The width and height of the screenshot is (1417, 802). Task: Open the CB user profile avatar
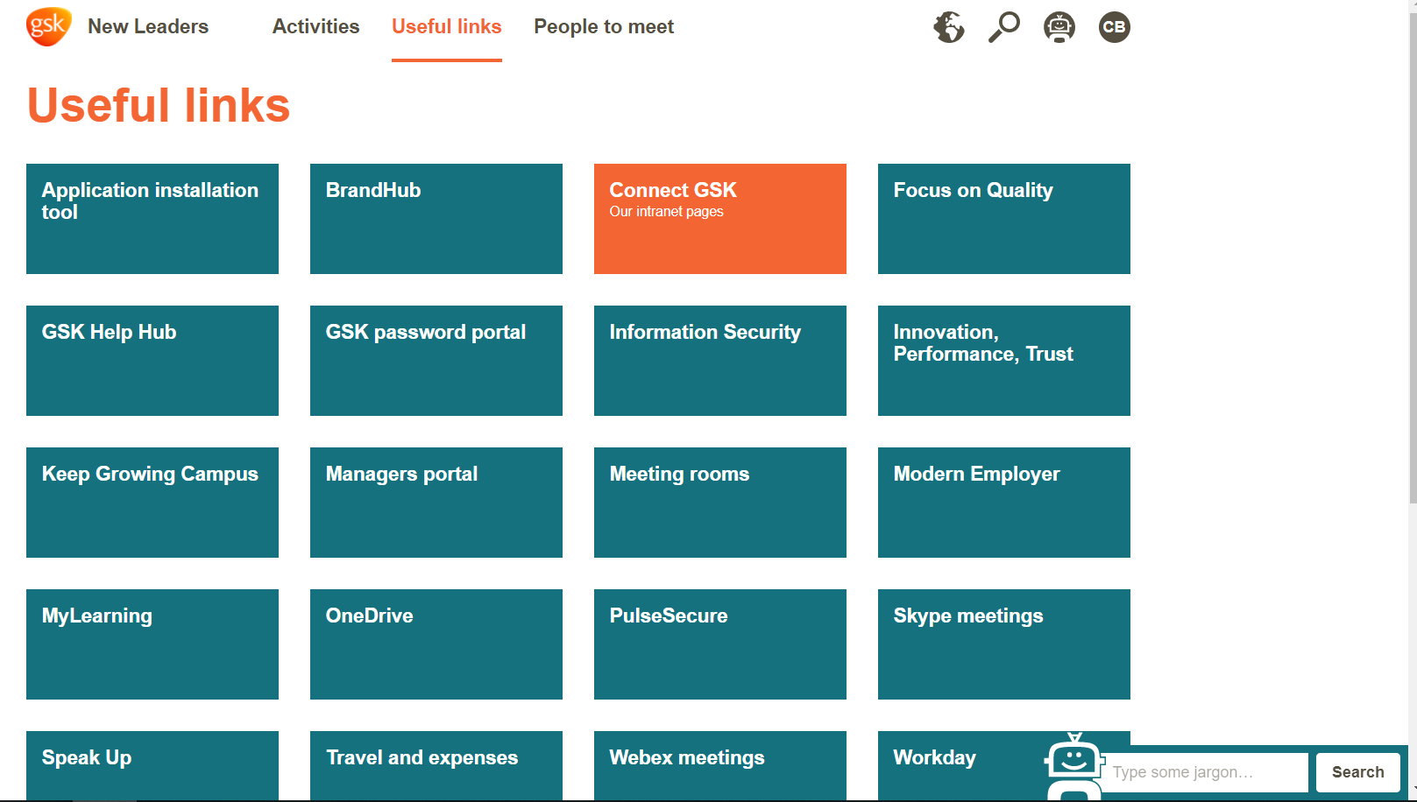tap(1115, 27)
